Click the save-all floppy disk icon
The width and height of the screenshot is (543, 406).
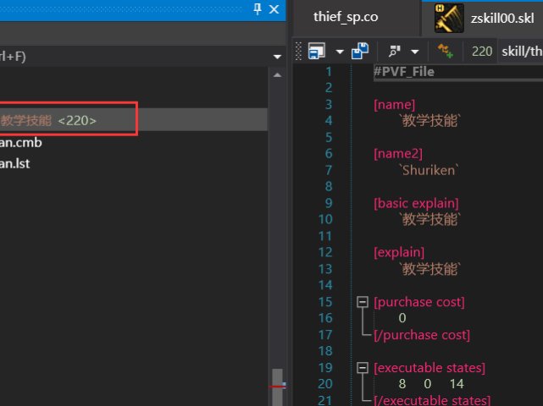[x=360, y=51]
